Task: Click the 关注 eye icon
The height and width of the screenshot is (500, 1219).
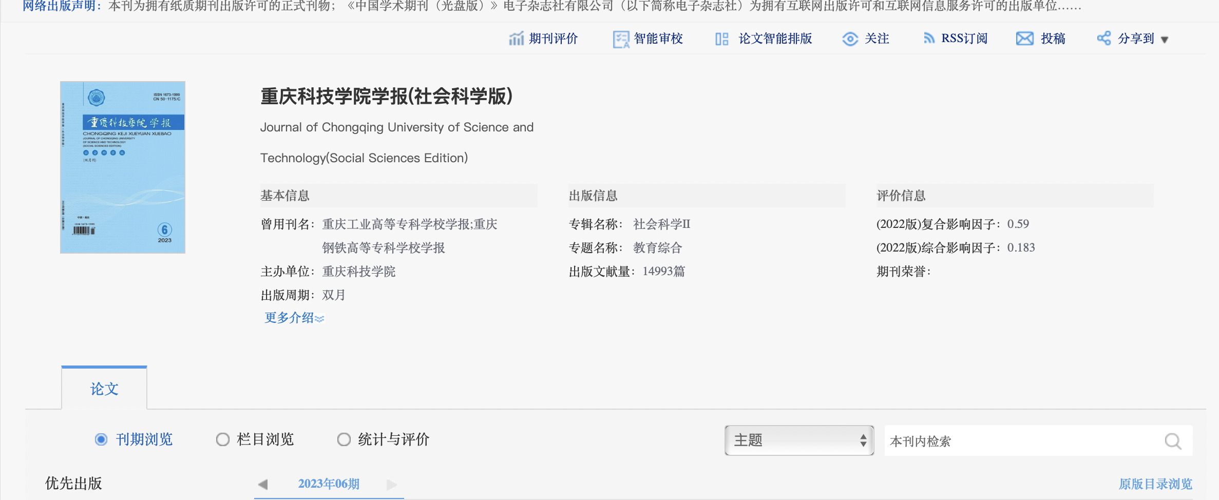Action: click(850, 39)
